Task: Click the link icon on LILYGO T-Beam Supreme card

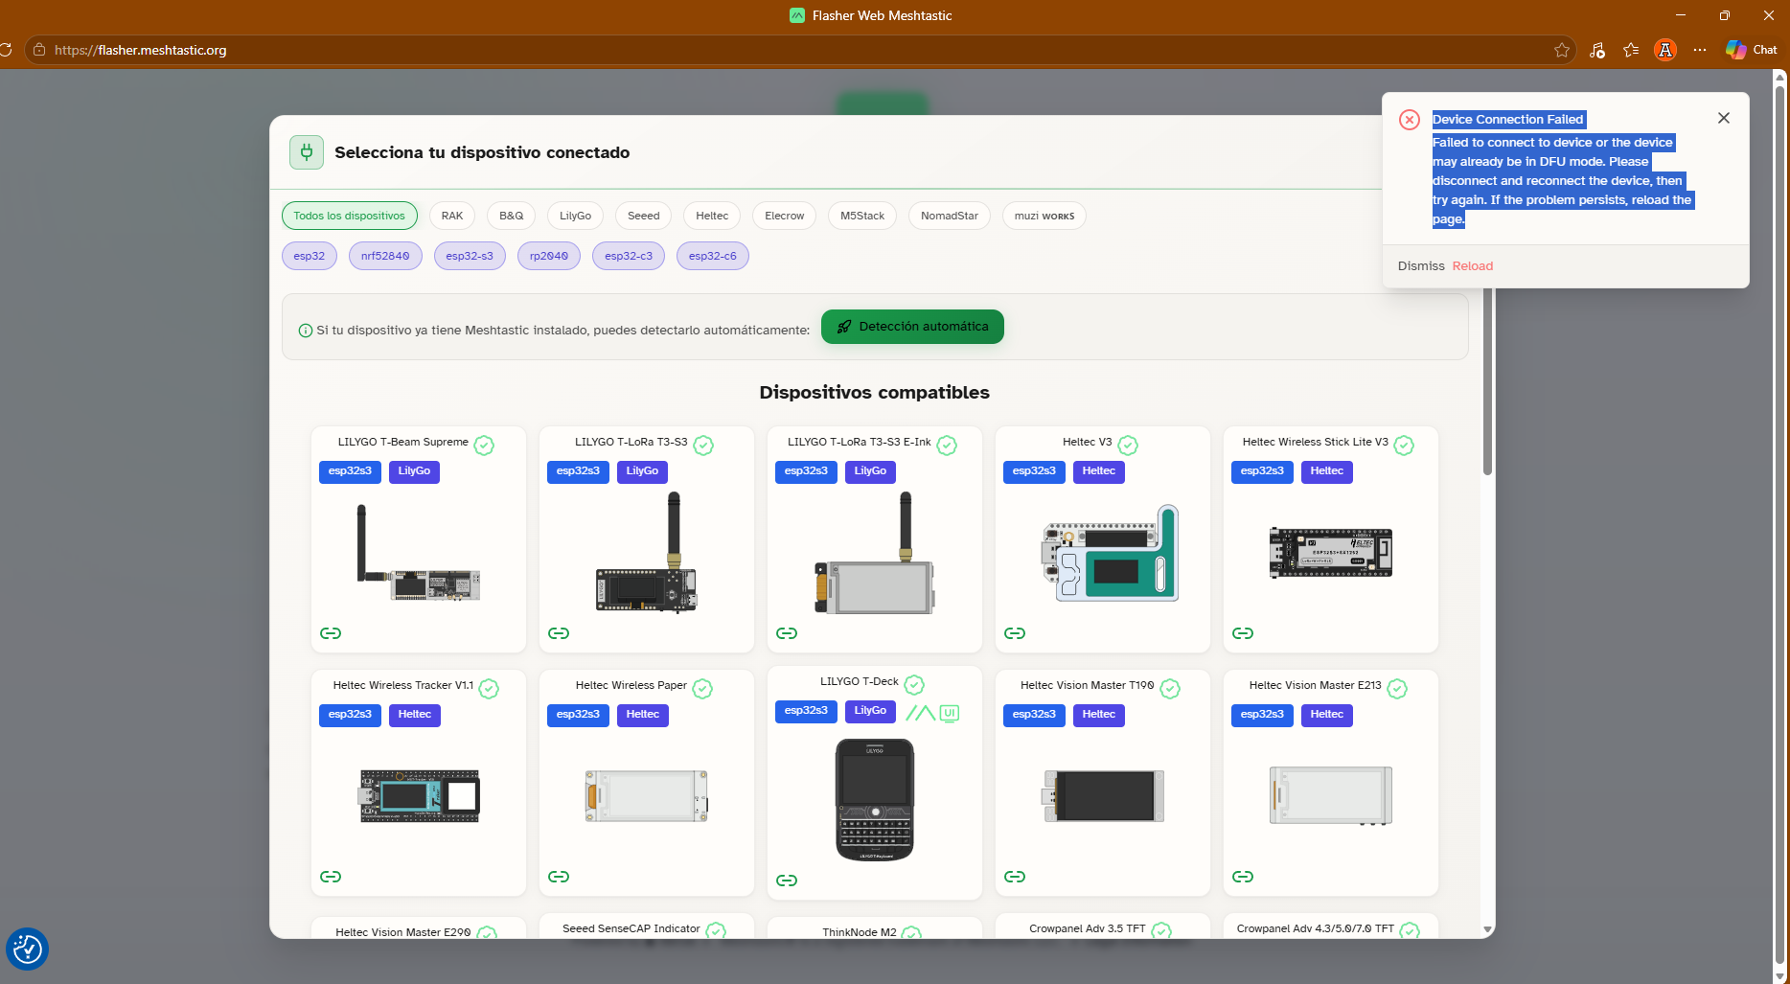Action: (x=331, y=633)
